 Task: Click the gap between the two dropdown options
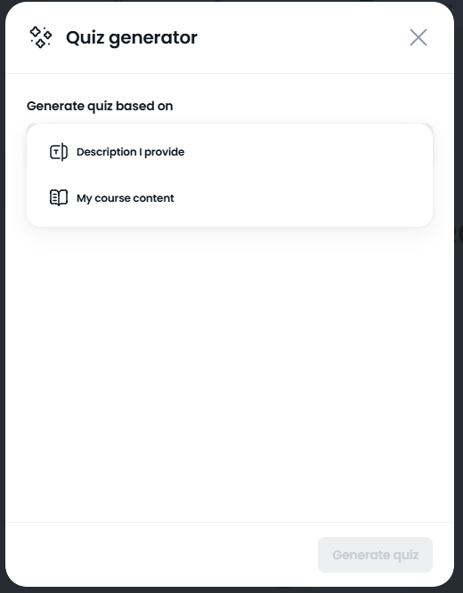(230, 175)
